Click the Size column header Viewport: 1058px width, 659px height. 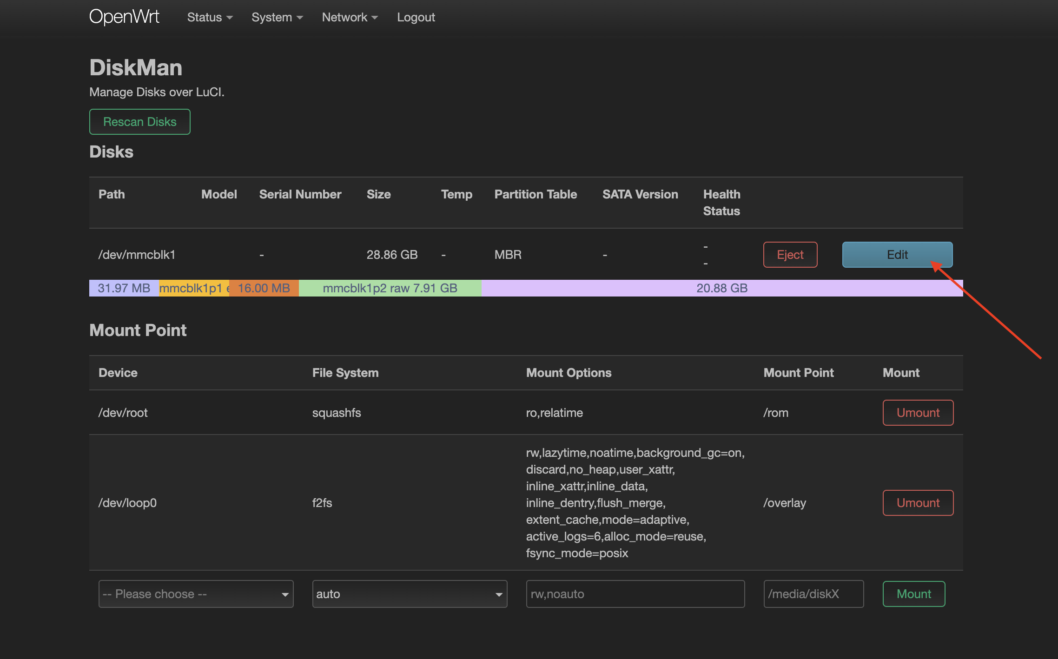[378, 194]
